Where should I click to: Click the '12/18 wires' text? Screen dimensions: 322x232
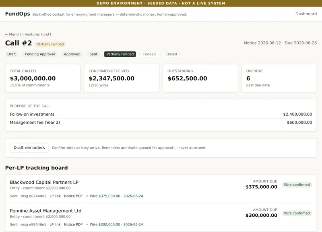pos(98,85)
